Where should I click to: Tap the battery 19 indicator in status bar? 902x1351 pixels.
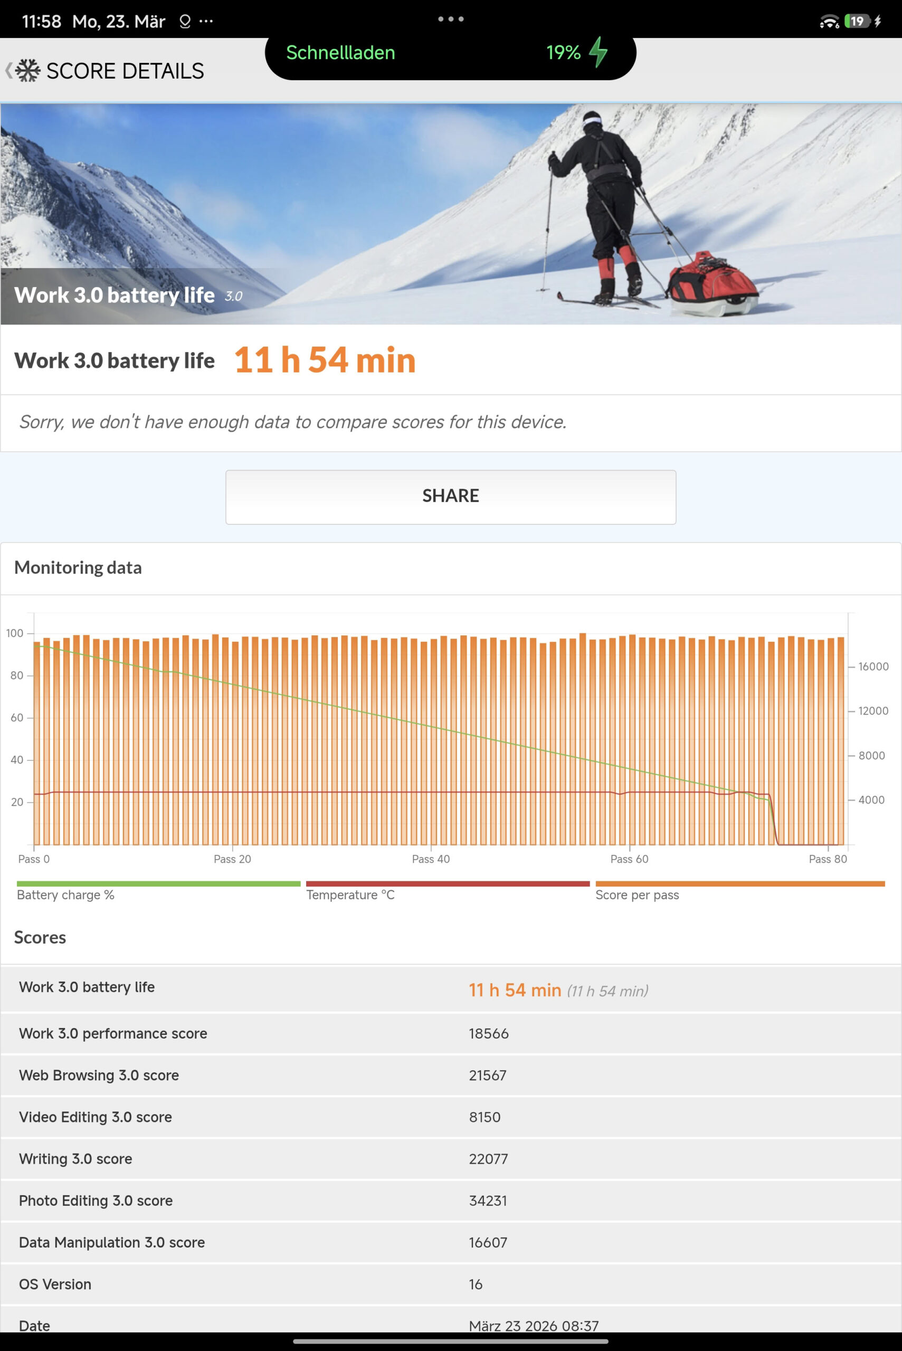[x=857, y=21]
